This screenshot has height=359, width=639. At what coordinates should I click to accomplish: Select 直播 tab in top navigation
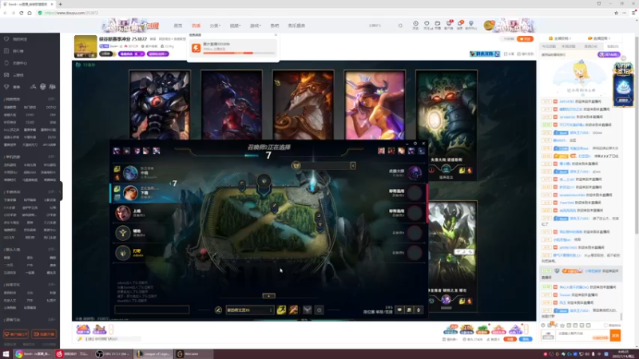(x=196, y=26)
